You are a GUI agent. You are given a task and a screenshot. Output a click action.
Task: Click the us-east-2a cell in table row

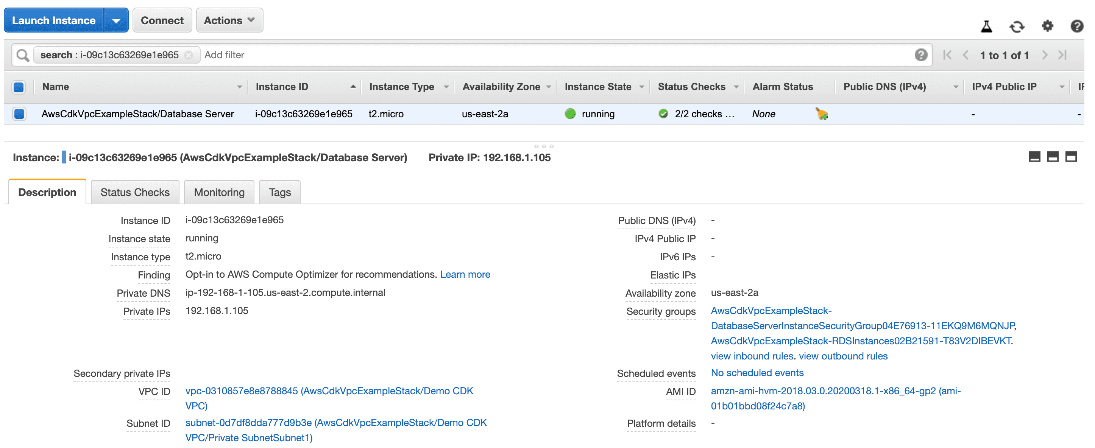[485, 114]
